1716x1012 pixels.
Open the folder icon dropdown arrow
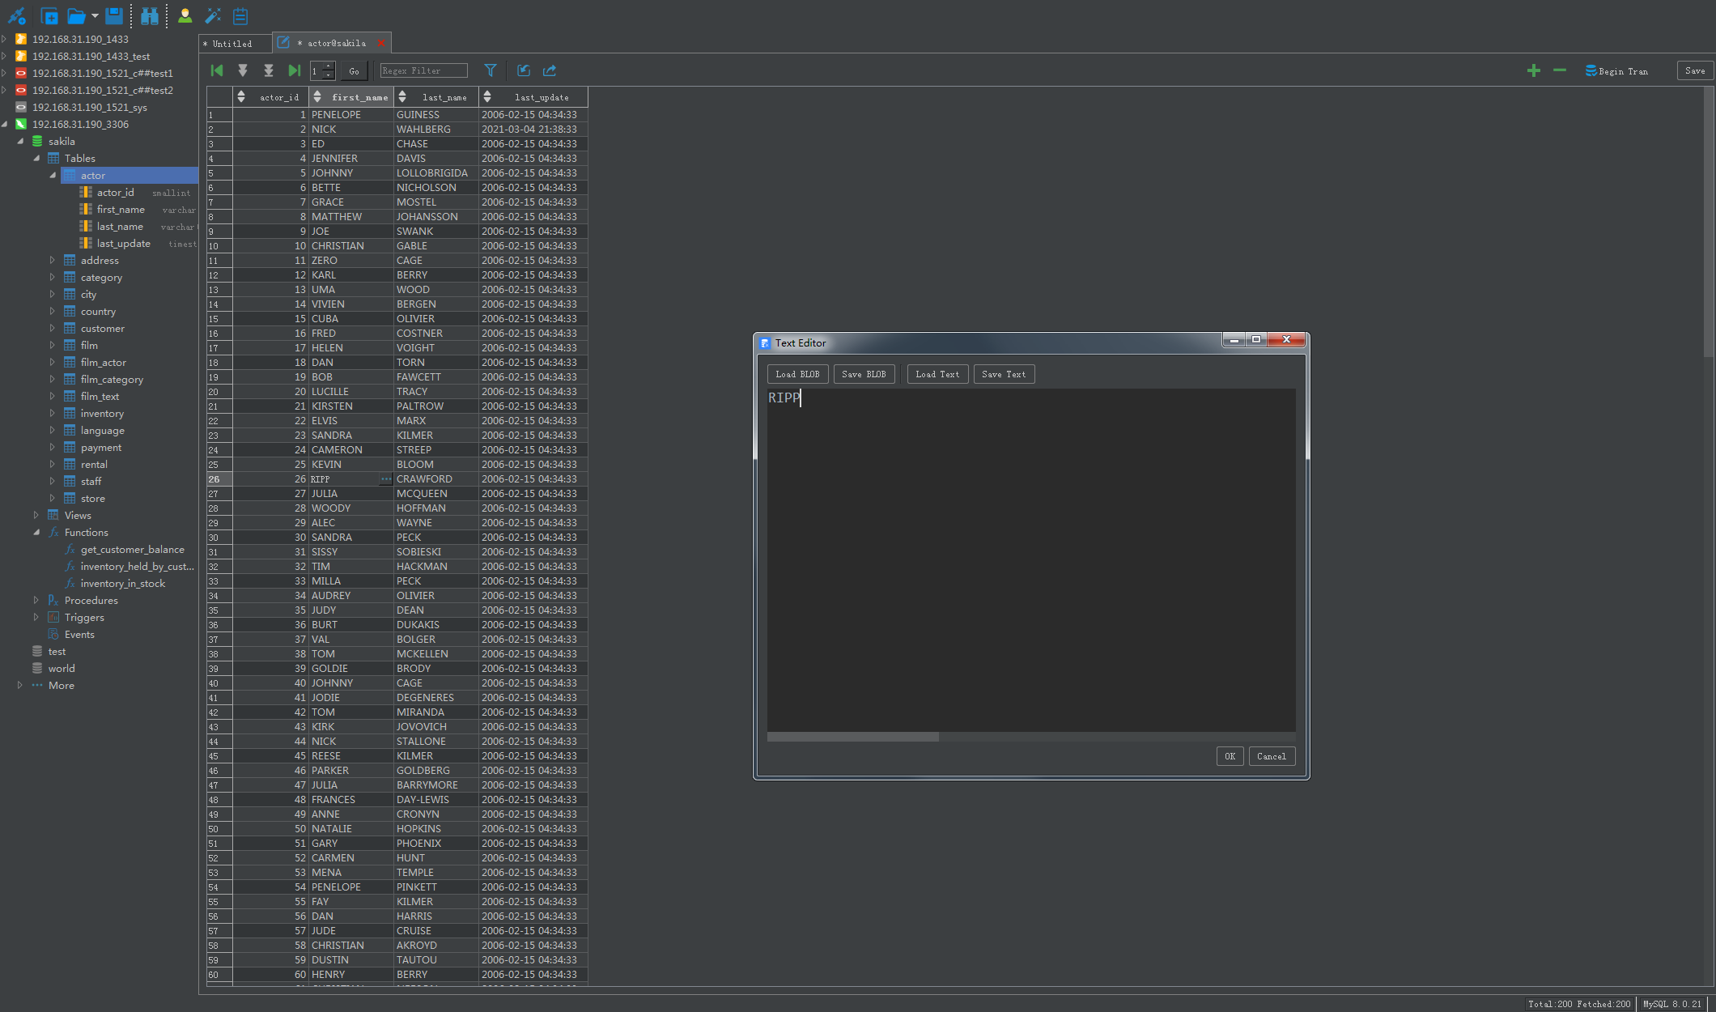(x=95, y=15)
